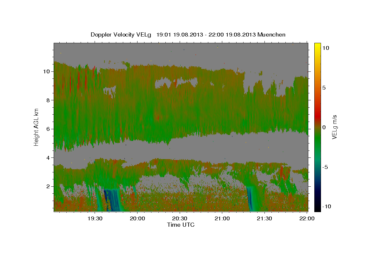Screen dimensions: 381x254
Task: Click the colorbar value label 0
Action: coord(324,127)
